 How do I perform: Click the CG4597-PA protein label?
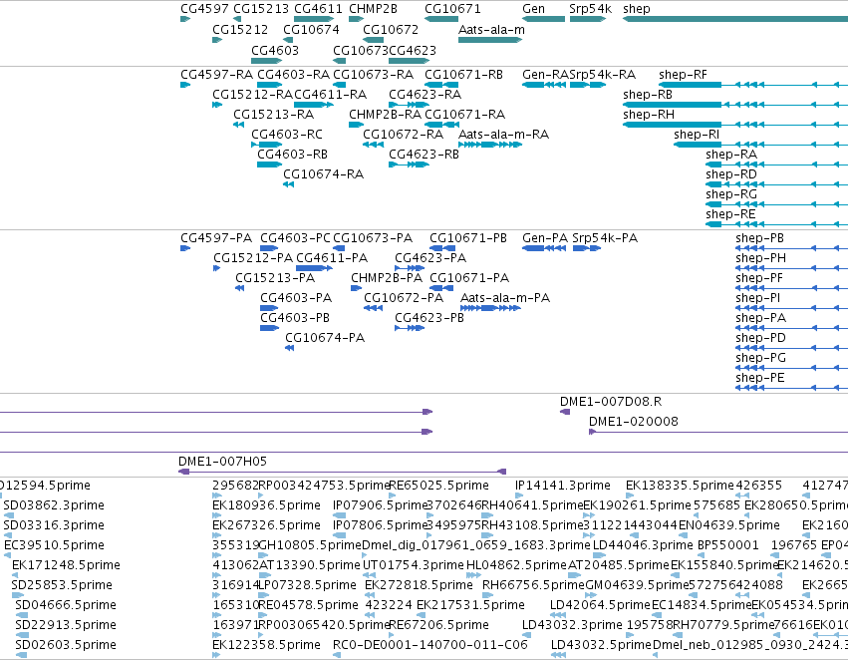[216, 238]
